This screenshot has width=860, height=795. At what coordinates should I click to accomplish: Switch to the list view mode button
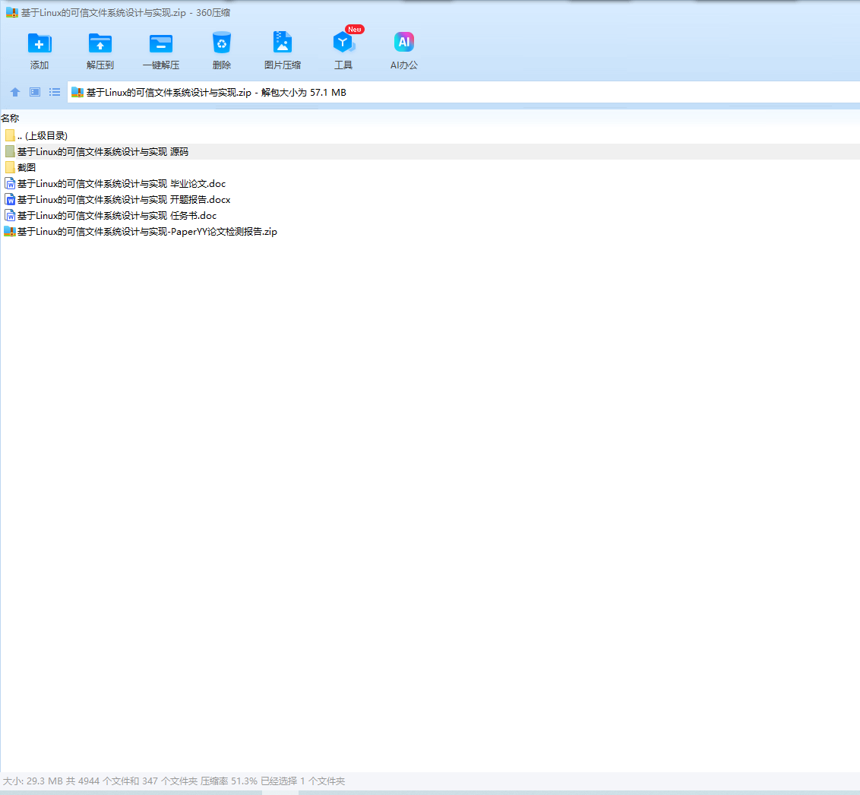[x=55, y=92]
